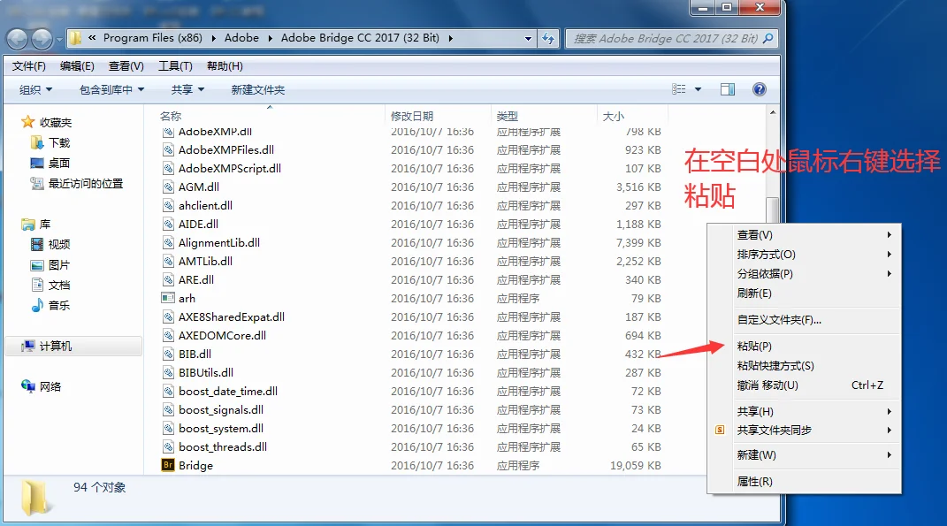Open Recent Places icon (最近访问的位置)

(x=37, y=183)
